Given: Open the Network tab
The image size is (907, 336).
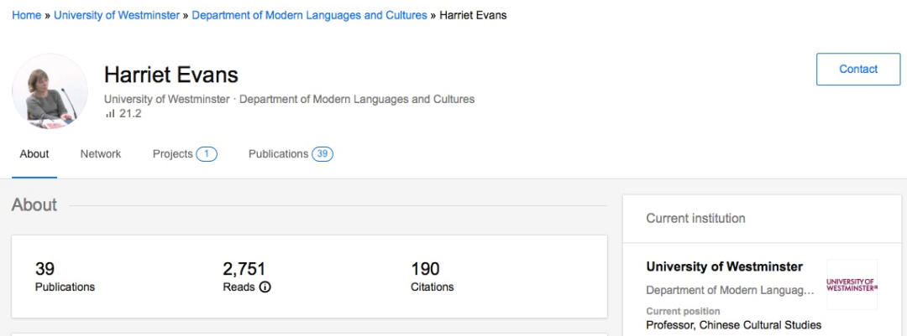Looking at the screenshot, I should click(101, 154).
